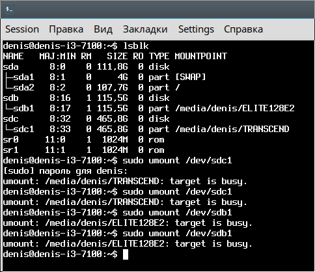Open the Session menu
The height and width of the screenshot is (272, 315).
[22, 29]
